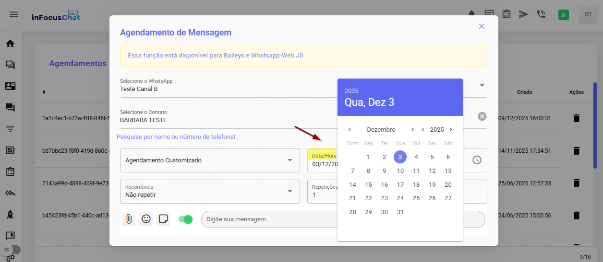The image size is (603, 262).
Task: Go to previous year in calendar
Action: (423, 130)
